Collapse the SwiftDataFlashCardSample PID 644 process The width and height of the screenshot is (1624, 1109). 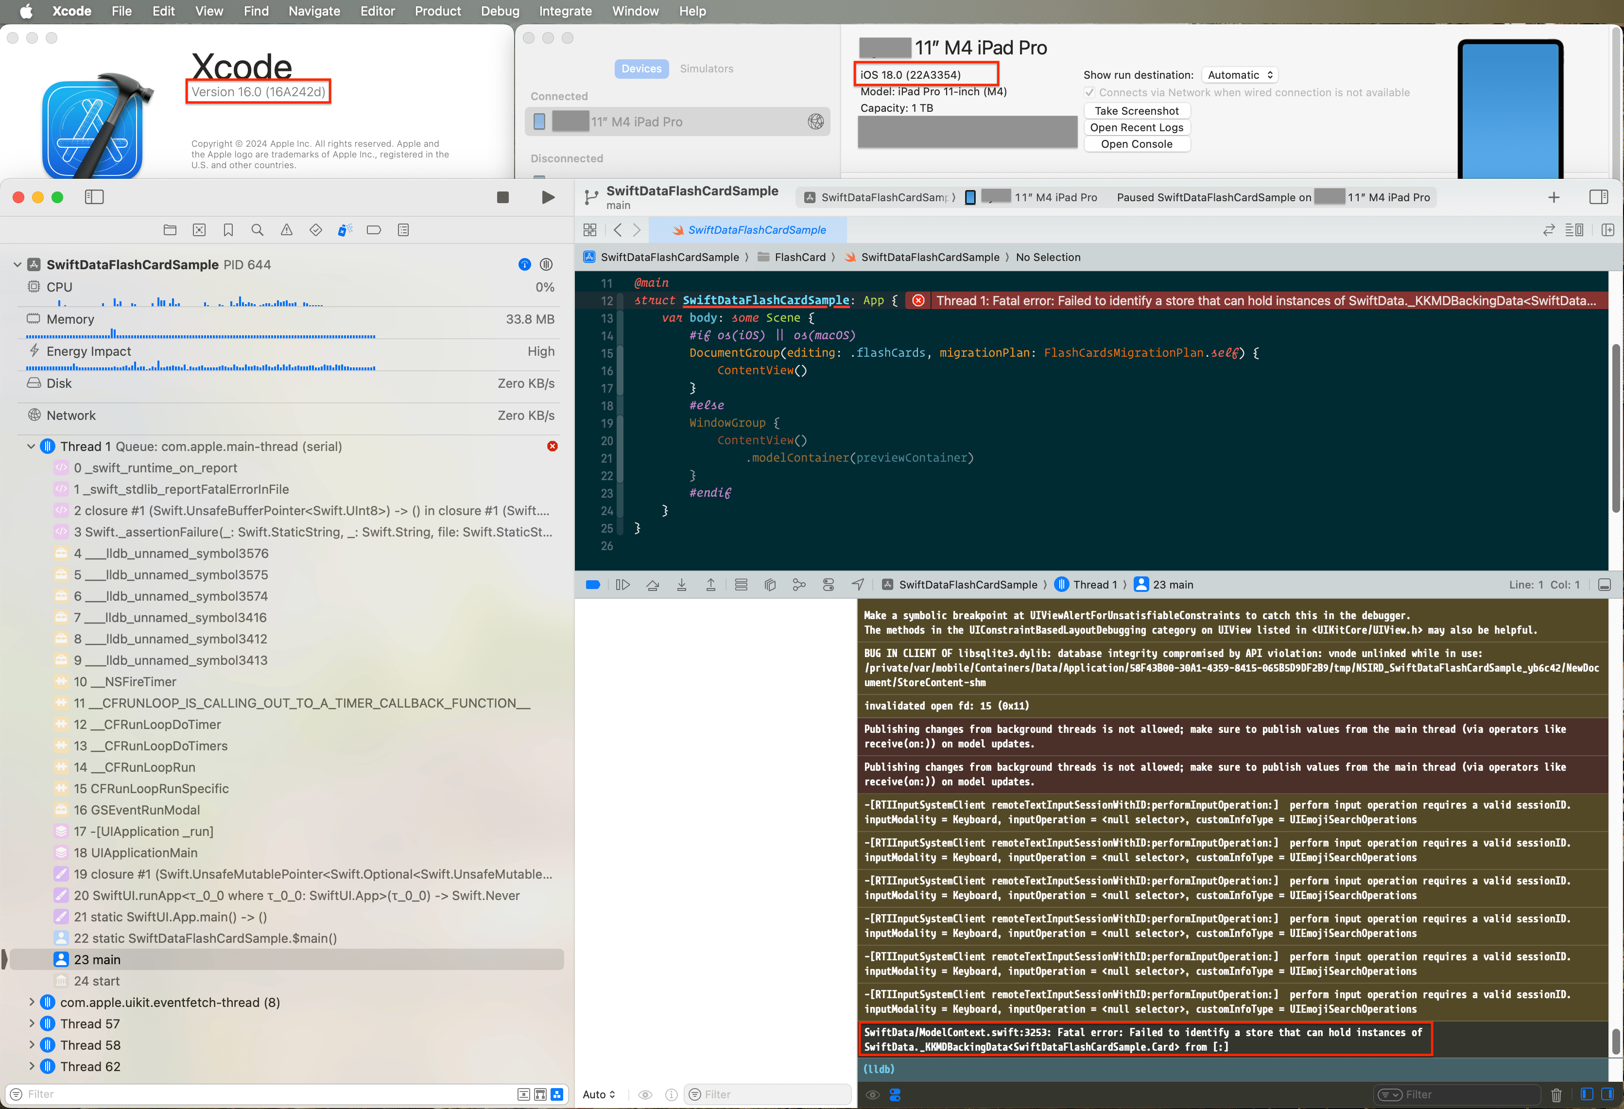pyautogui.click(x=17, y=264)
